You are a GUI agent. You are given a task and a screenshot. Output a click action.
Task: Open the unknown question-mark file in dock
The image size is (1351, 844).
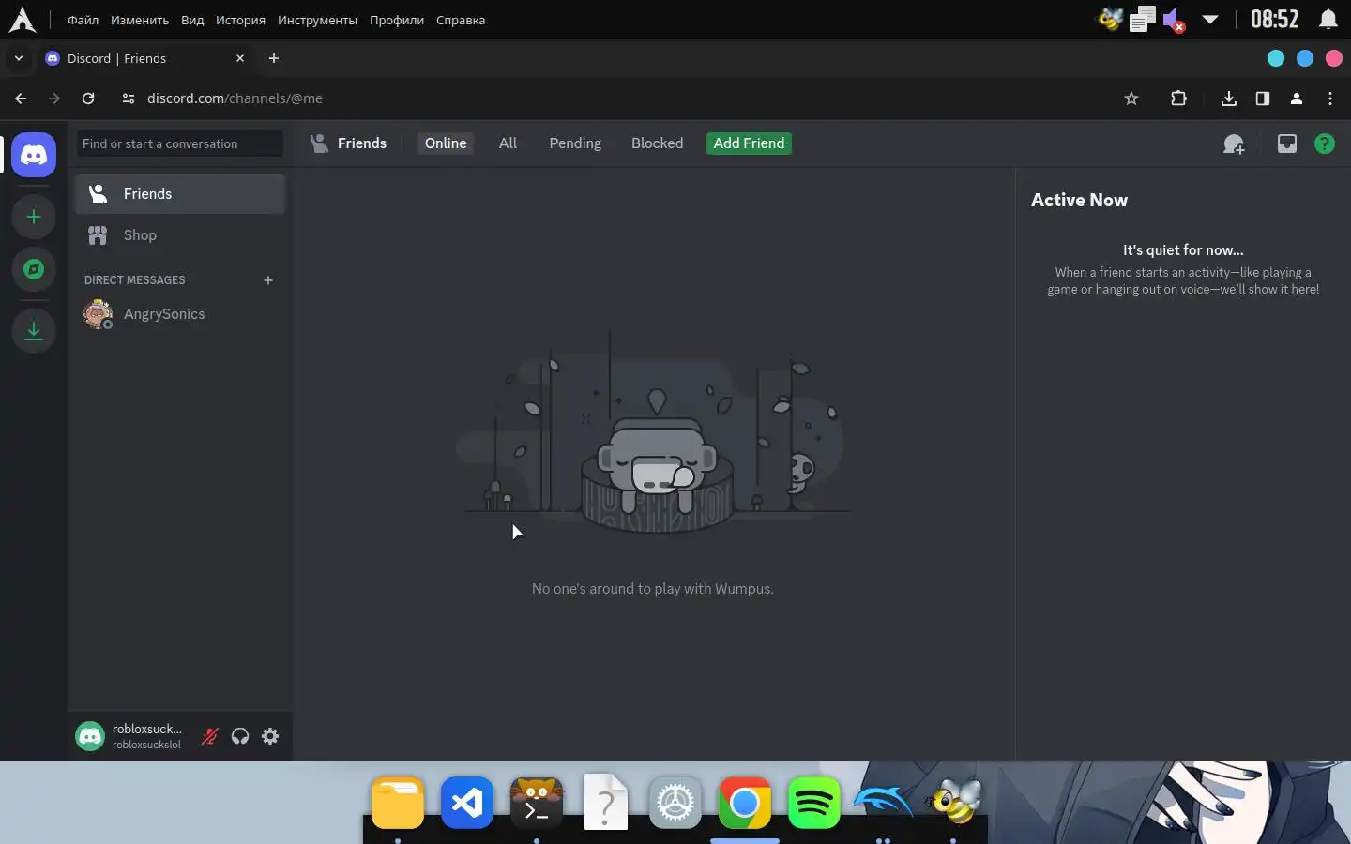606,803
